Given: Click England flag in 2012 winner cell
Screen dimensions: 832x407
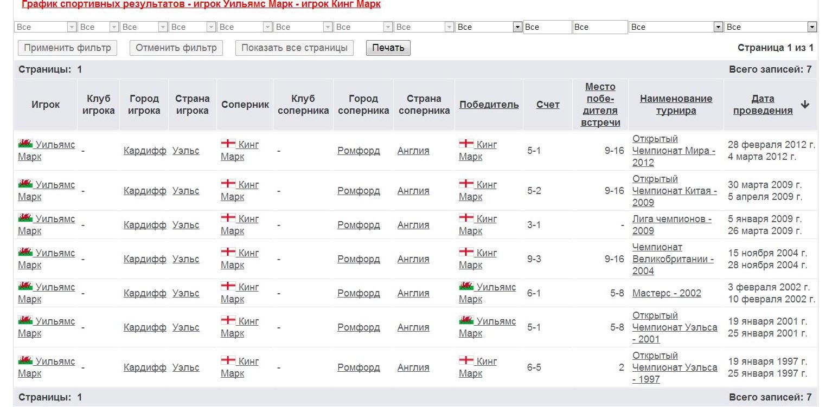Looking at the screenshot, I should point(466,144).
